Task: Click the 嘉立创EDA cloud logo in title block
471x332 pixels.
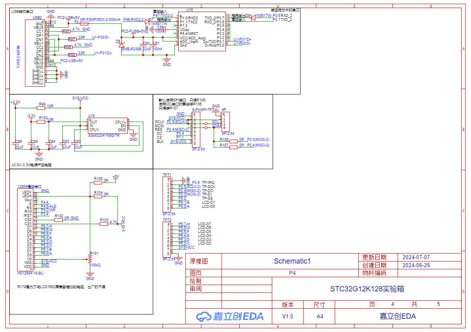Action: coord(230,316)
